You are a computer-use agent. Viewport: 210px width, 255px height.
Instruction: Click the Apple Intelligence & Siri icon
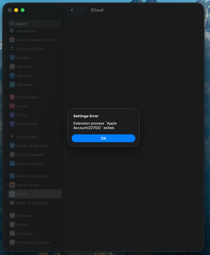[x=12, y=40]
